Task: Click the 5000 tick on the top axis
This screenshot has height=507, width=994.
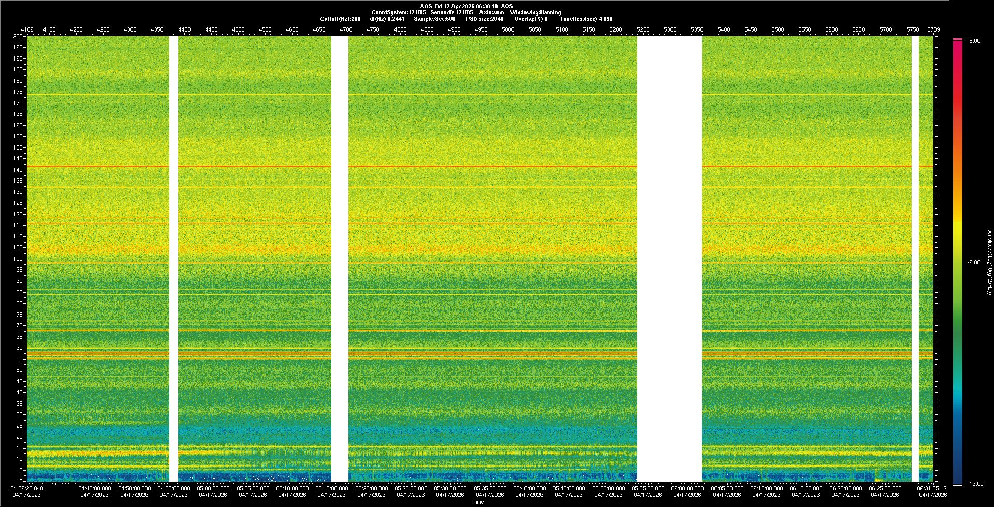Action: (x=508, y=29)
